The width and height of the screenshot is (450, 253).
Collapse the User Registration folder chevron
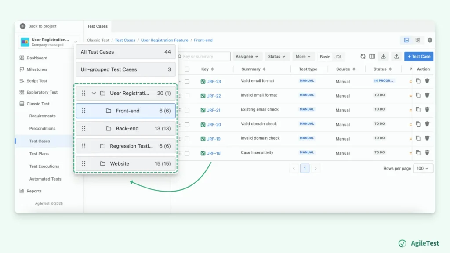click(x=94, y=93)
